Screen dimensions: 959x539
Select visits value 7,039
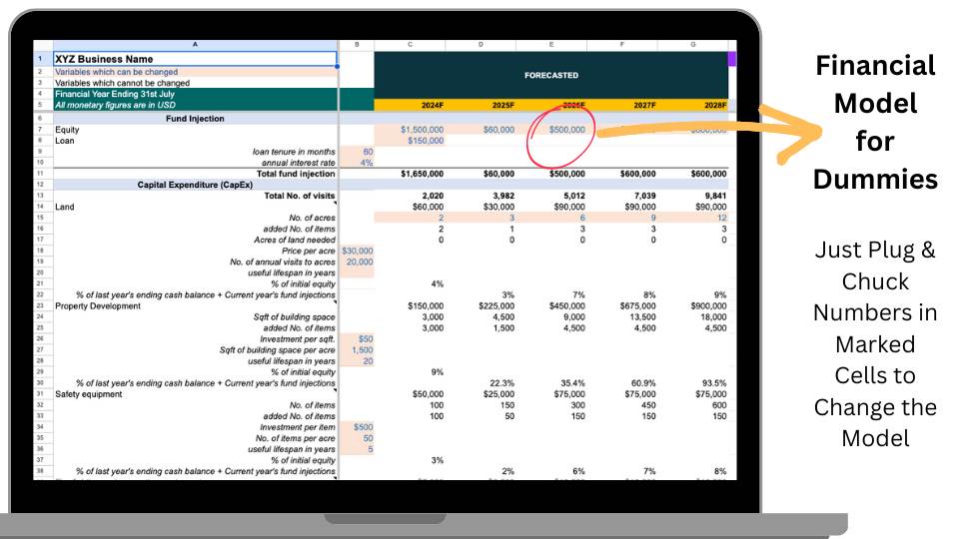pyautogui.click(x=645, y=196)
